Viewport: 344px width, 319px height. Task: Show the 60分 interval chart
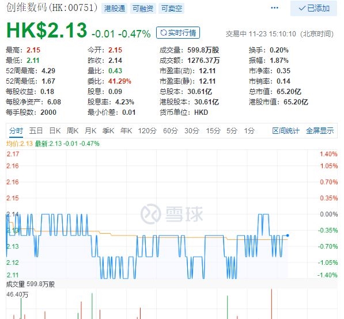(171, 131)
